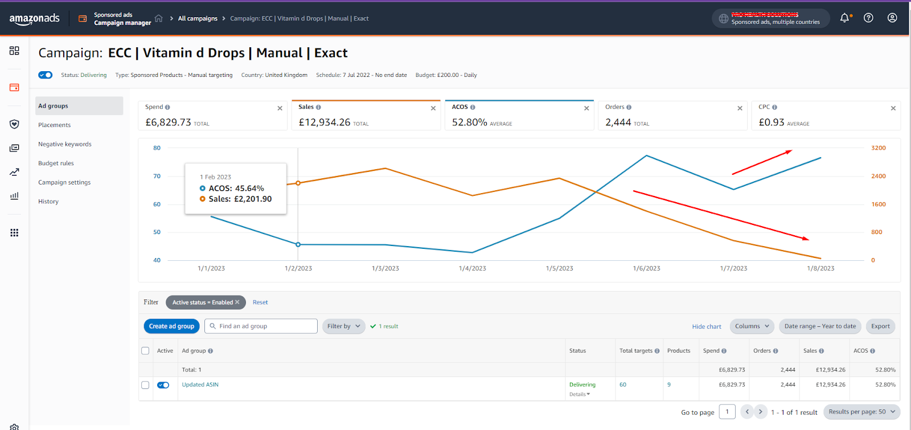Screen dimensions: 911x430
Task: Click the Go to page number field
Action: click(727, 412)
